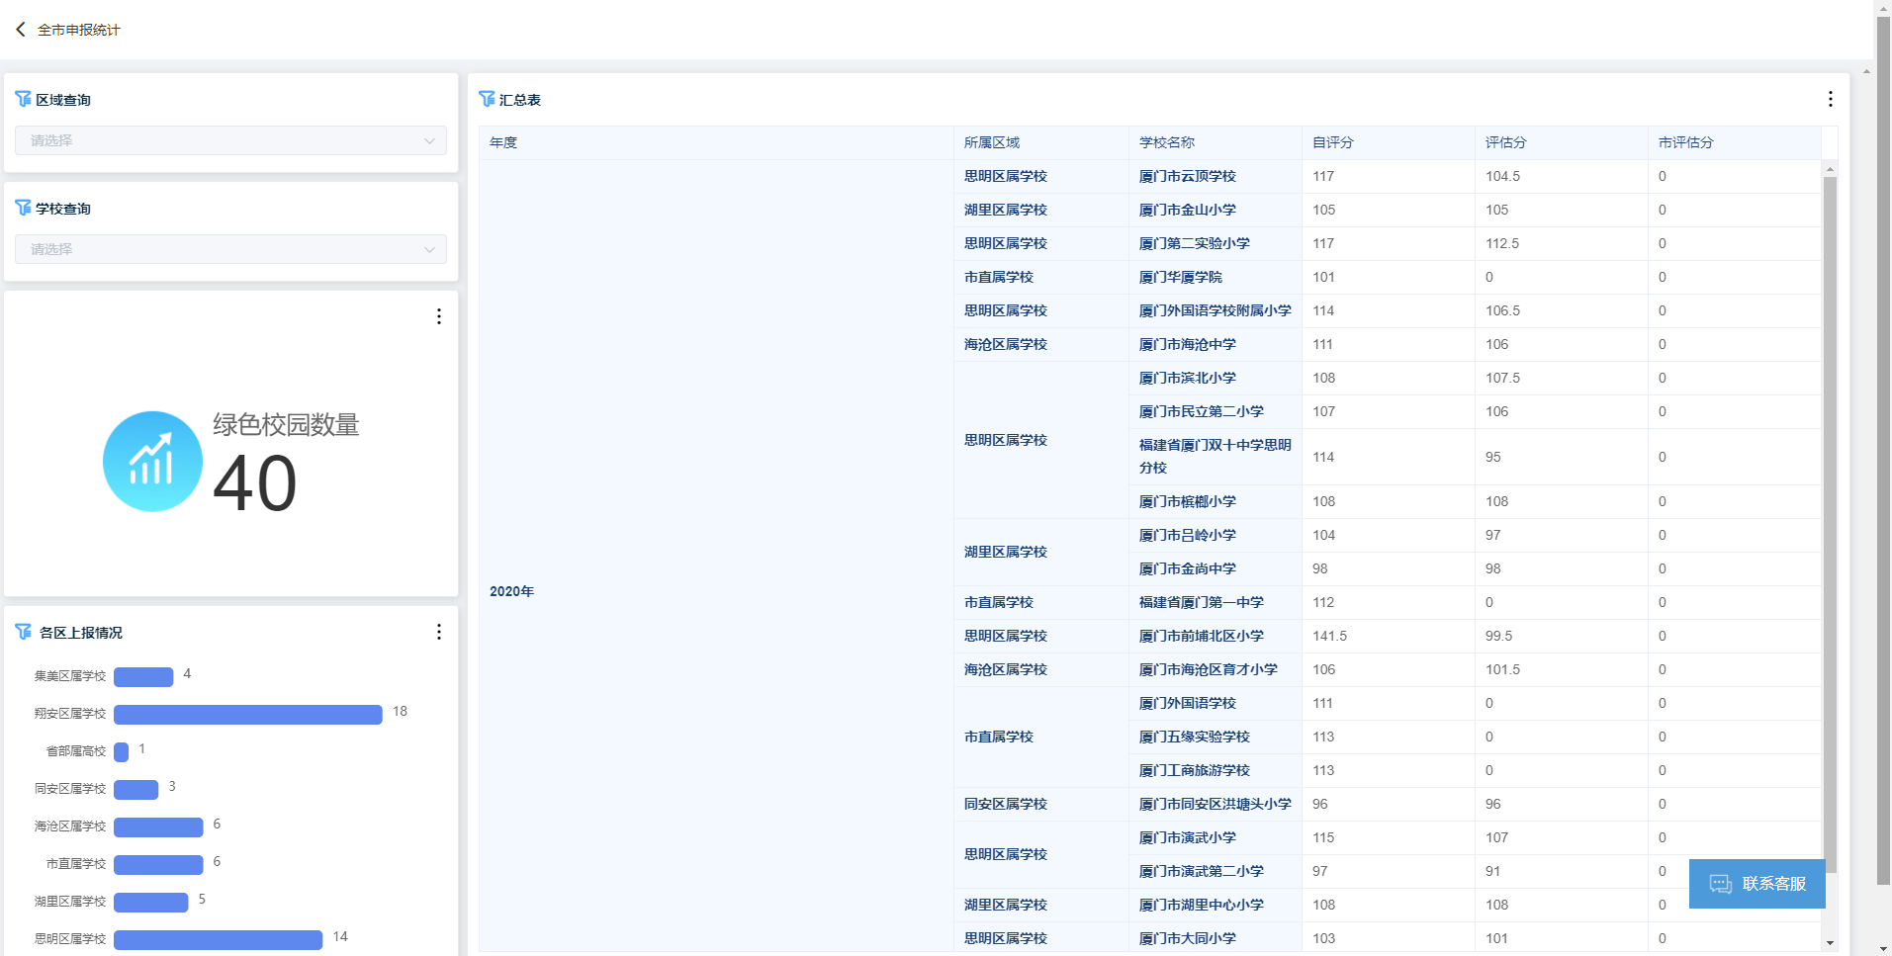This screenshot has height=956, width=1892.
Task: Click the filter funnel icon next to 学校查询
Action: click(x=24, y=208)
